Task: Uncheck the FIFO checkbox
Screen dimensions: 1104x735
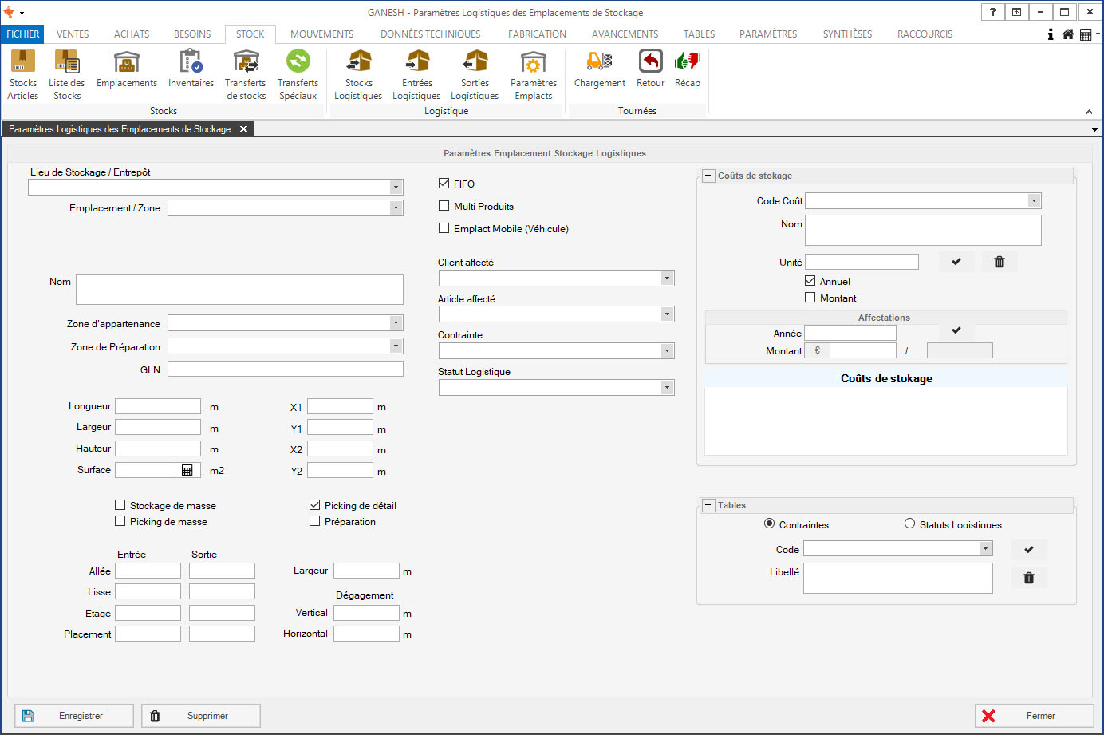Action: pyautogui.click(x=444, y=184)
